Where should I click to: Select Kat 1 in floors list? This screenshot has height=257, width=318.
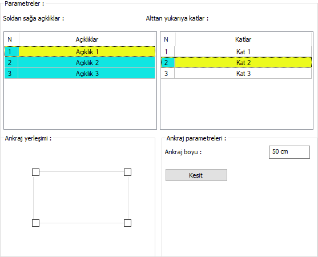236,52
